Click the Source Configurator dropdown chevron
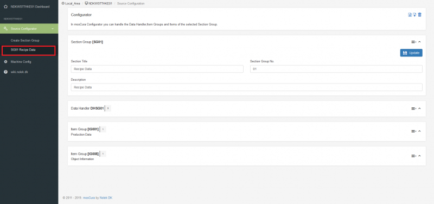 pyautogui.click(x=53, y=29)
